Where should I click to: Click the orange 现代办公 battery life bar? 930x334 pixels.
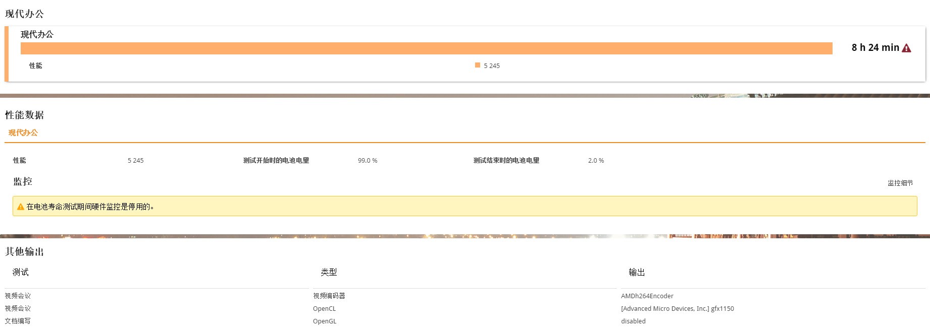[426, 48]
